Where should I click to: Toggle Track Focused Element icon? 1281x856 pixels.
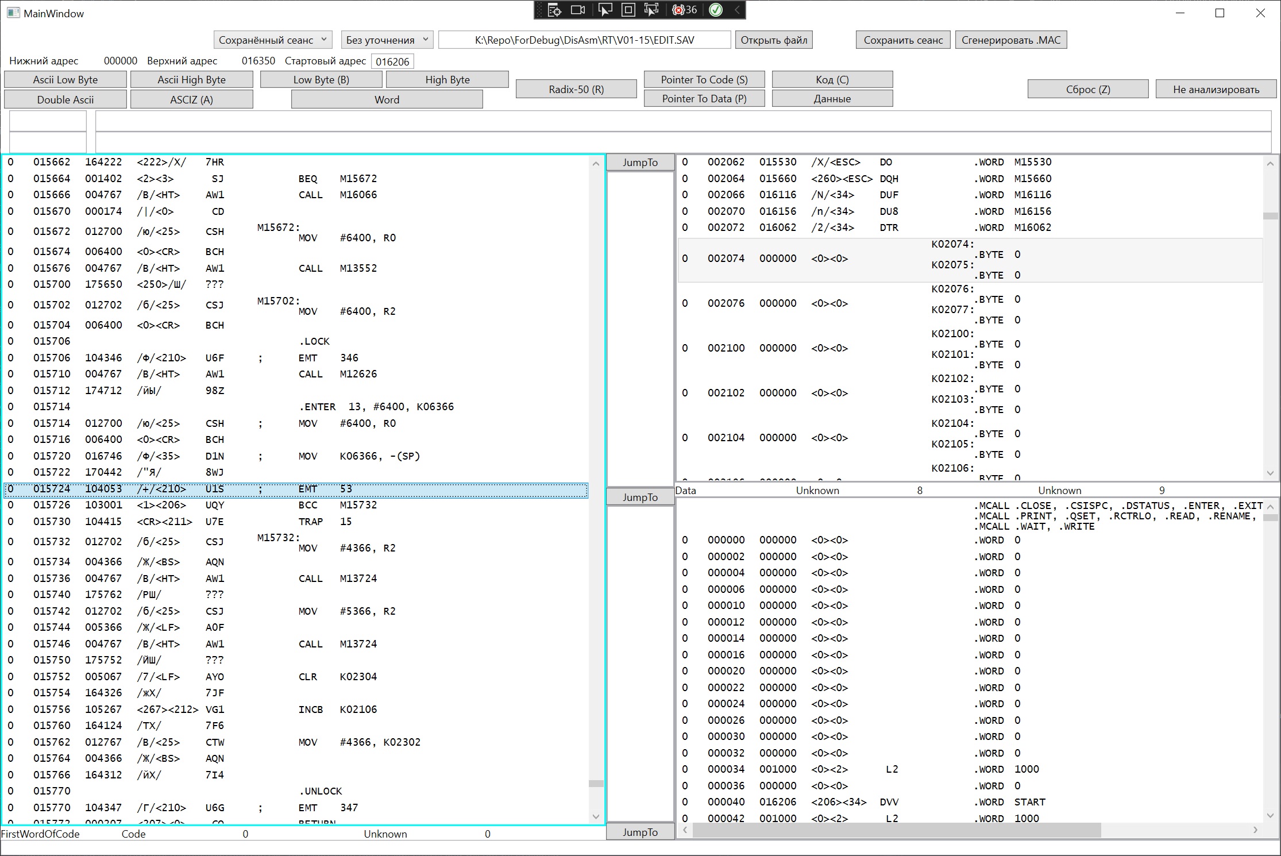(x=651, y=10)
